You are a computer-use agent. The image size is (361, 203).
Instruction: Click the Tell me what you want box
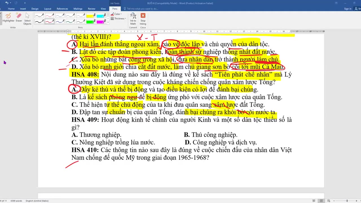click(142, 9)
